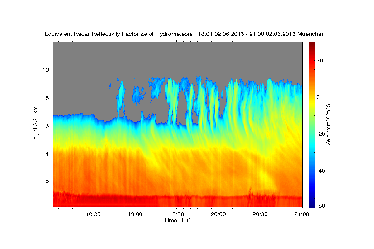Click the height tick label '10'

46,70
